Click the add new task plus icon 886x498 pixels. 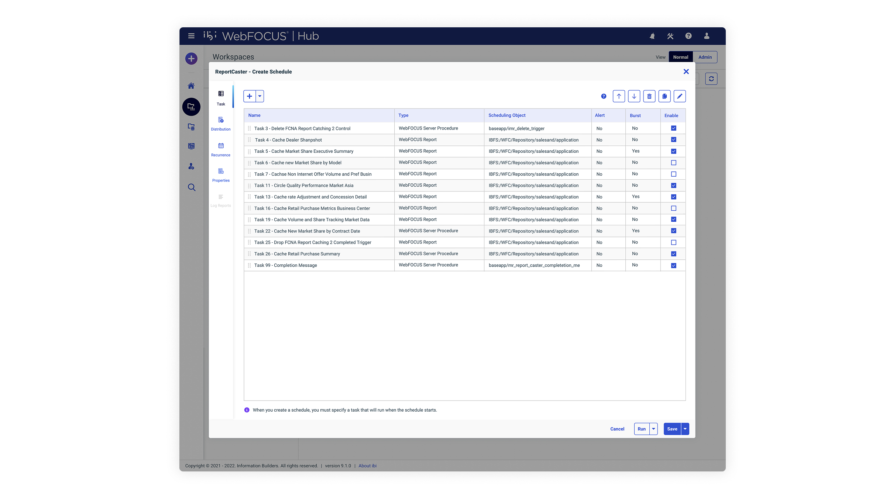[250, 96]
